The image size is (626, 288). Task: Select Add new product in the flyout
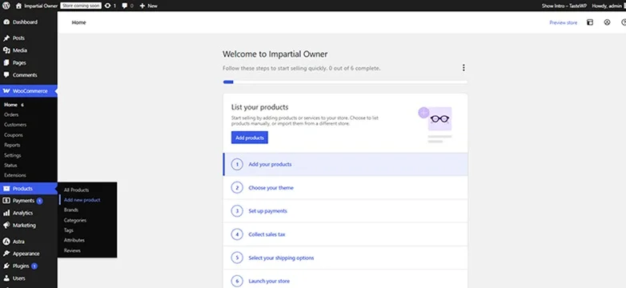coord(82,200)
